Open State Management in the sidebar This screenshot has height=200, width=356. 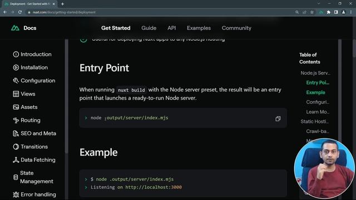37,177
